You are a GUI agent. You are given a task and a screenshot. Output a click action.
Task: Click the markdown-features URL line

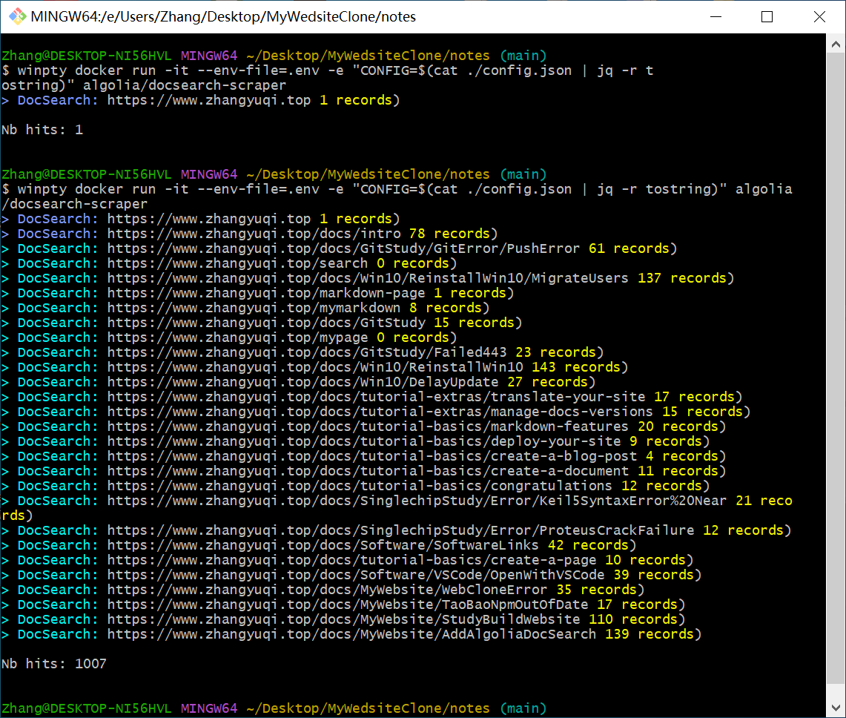pyautogui.click(x=368, y=427)
